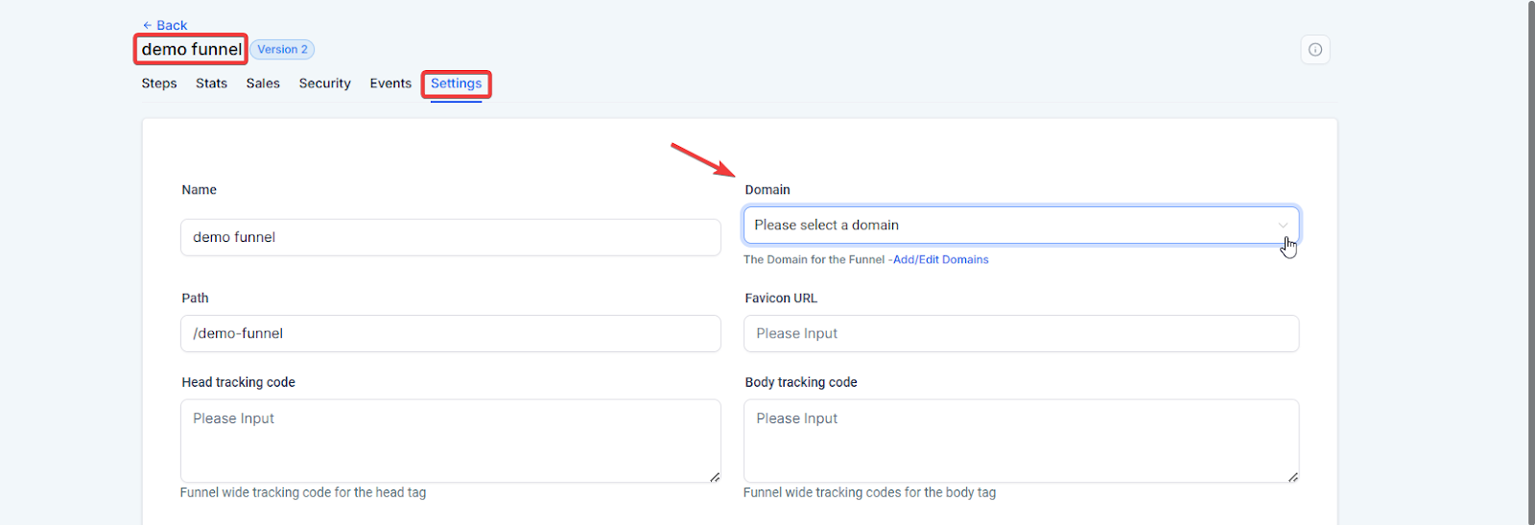
Task: Click the Back arrow link
Action: pyautogui.click(x=164, y=25)
